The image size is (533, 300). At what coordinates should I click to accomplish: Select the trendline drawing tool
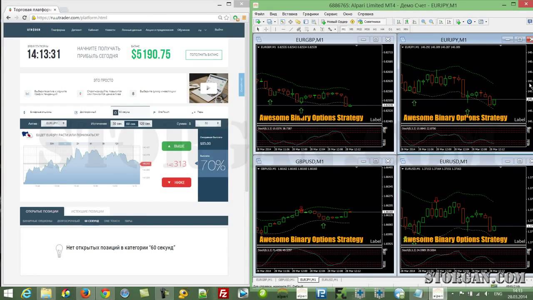coord(291,29)
